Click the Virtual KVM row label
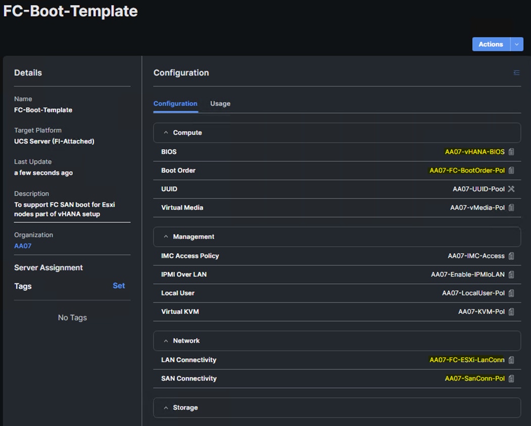 [x=180, y=312]
